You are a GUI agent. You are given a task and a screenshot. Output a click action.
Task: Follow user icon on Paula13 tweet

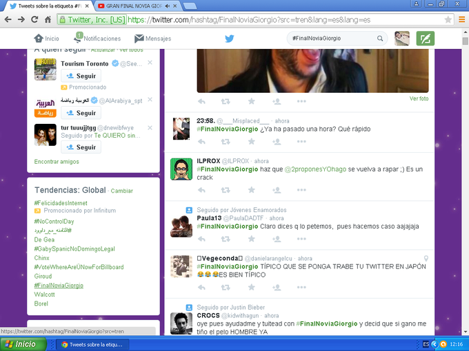[x=277, y=239]
